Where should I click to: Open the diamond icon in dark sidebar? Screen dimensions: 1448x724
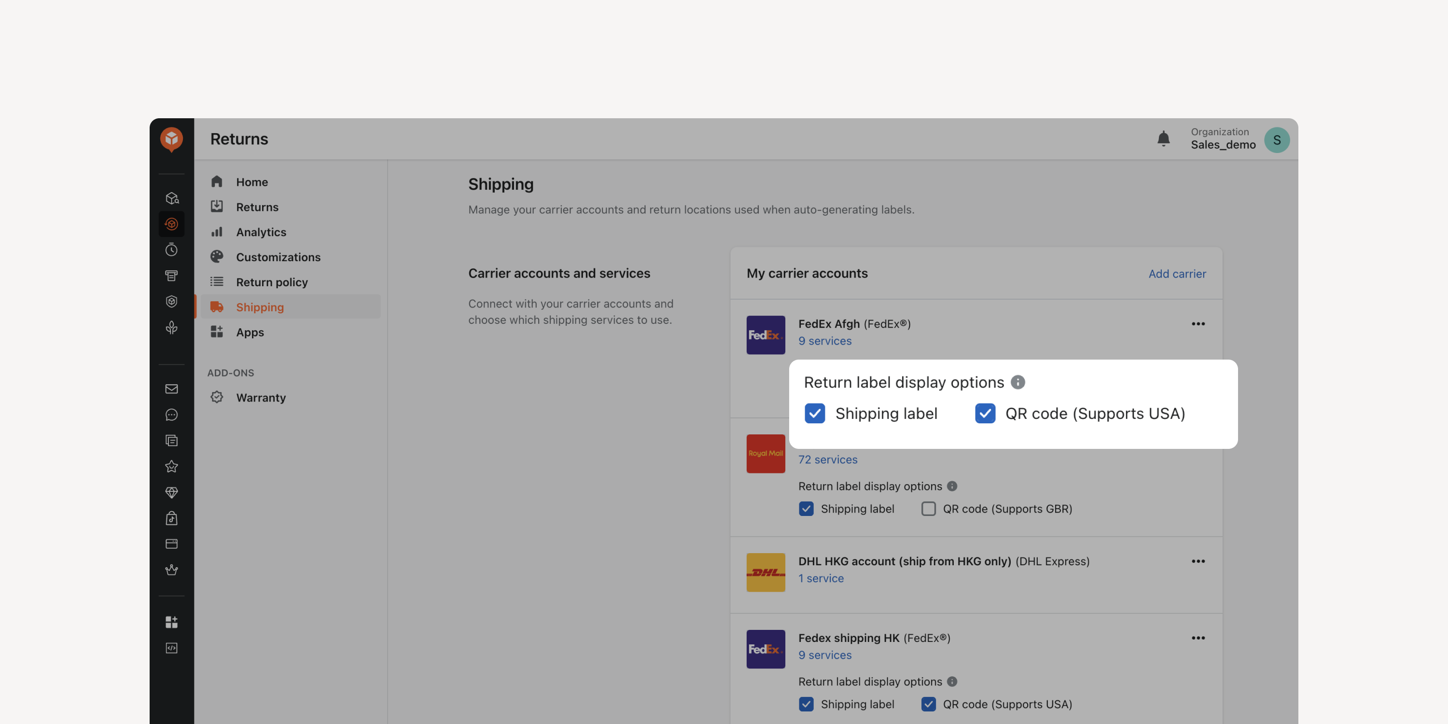coord(171,492)
